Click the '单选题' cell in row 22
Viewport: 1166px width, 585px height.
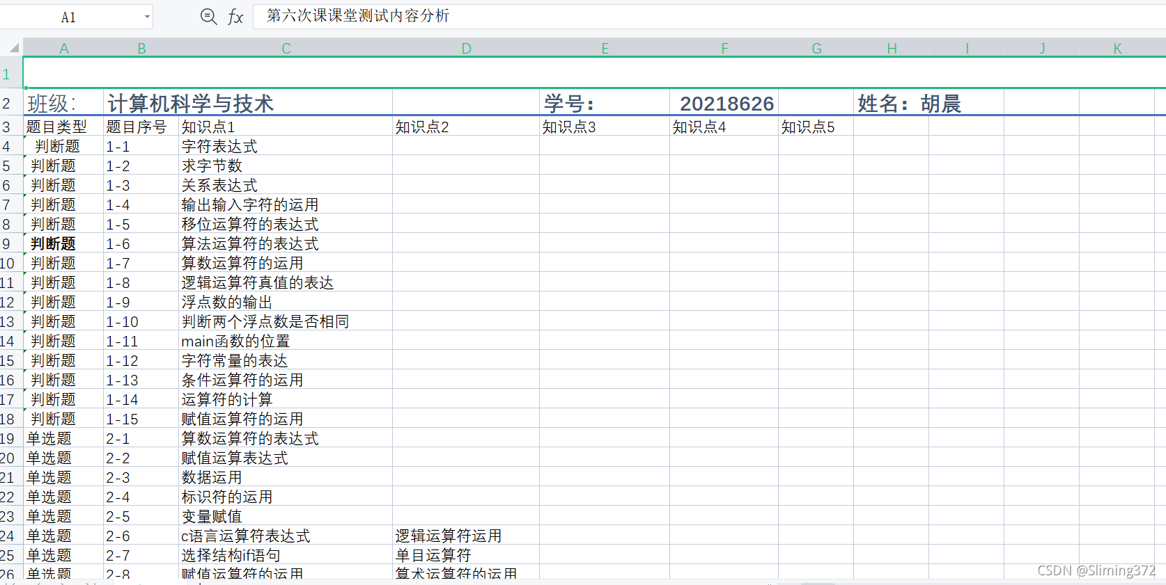(x=63, y=497)
